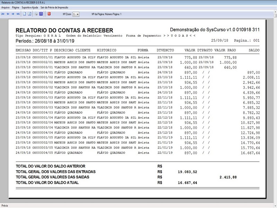Image resolution: width=277 pixels, height=208 pixels.
Task: Click the vertical scrollbar thumb
Action: 275,16
